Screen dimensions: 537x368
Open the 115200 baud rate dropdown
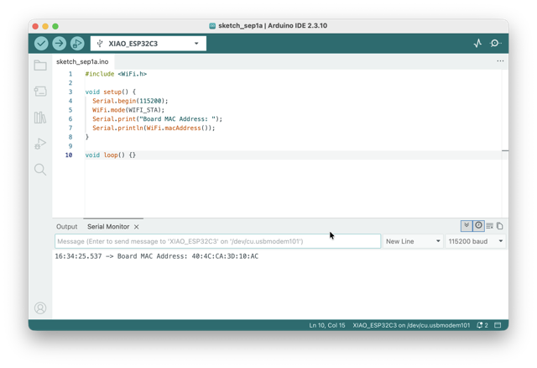(476, 241)
